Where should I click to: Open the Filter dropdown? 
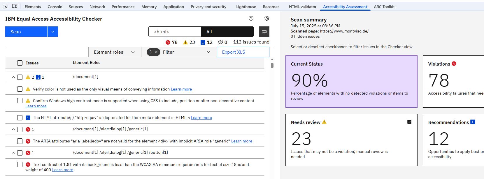(x=179, y=52)
